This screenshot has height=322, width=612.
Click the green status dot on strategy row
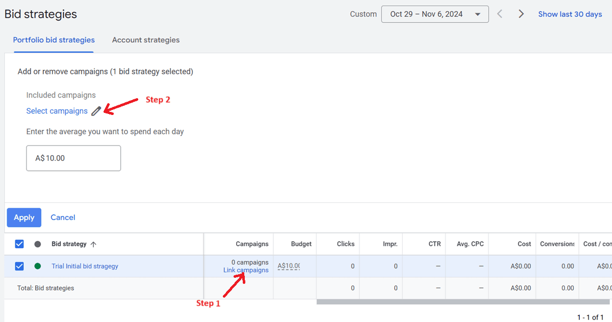(x=37, y=266)
